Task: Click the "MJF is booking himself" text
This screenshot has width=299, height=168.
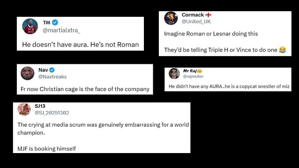Action: (47, 148)
